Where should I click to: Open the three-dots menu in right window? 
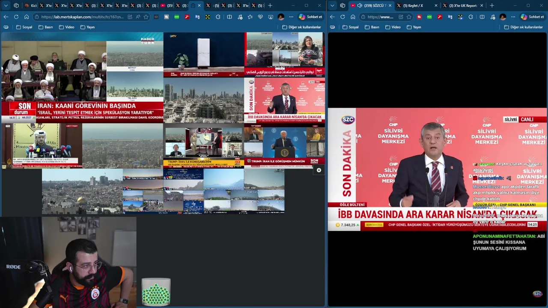click(x=513, y=17)
